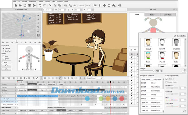Jump to previous key in timeline toolbar
188x115 pixels.
click(14, 78)
